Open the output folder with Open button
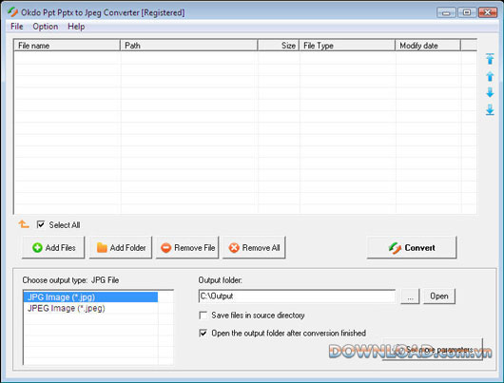 (439, 296)
